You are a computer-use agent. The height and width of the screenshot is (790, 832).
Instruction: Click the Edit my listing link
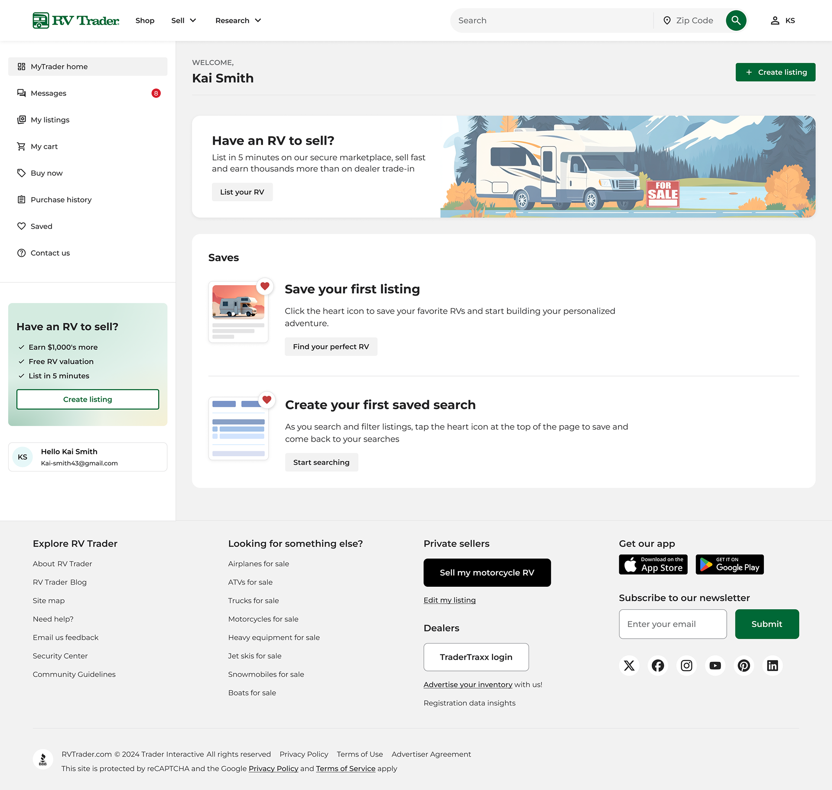pyautogui.click(x=449, y=600)
